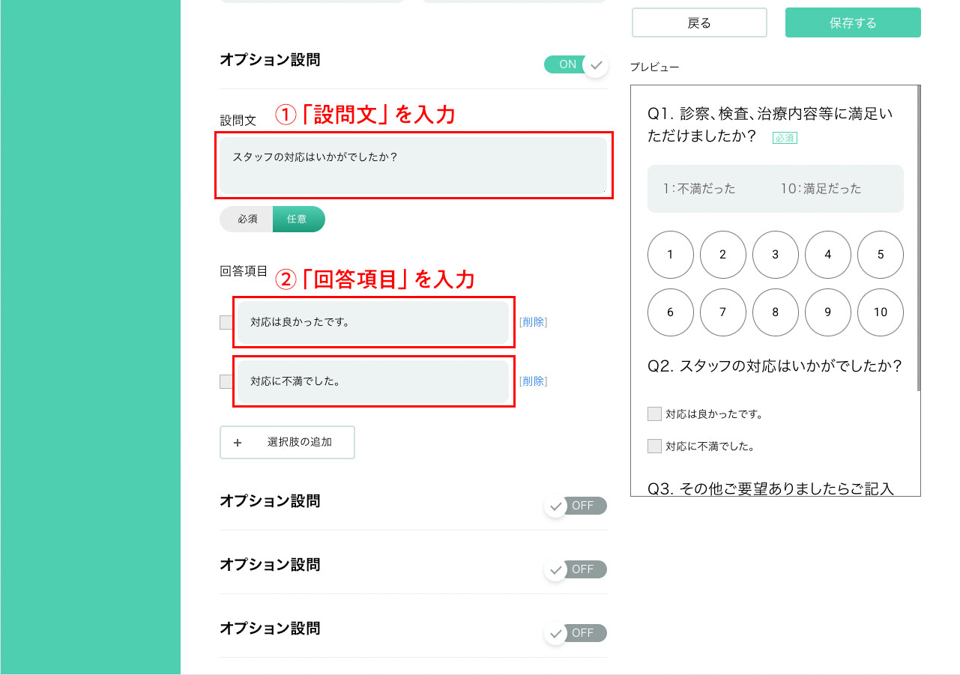Click the 対応に不満でした。 answer input
This screenshot has height=675, width=960.
click(373, 381)
